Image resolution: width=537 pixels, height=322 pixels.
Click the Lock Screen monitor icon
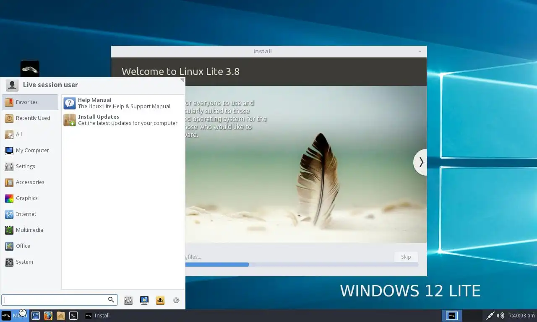click(x=144, y=300)
